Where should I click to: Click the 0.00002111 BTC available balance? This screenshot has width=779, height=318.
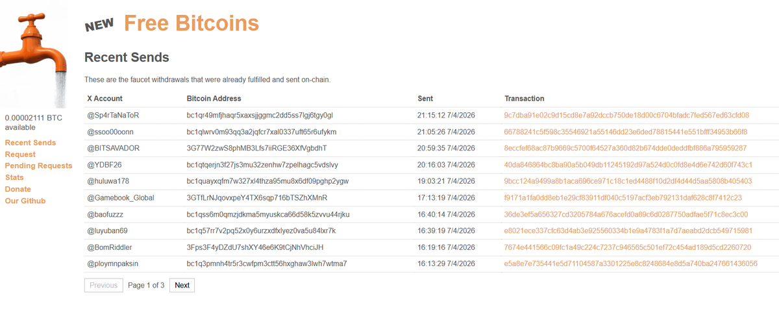tap(34, 123)
